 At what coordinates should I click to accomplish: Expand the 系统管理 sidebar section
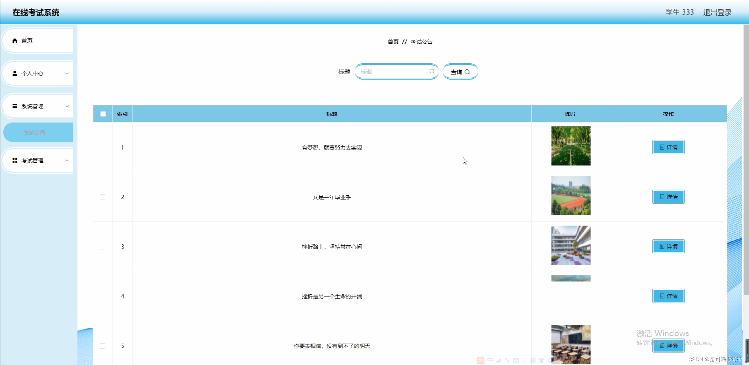click(67, 106)
